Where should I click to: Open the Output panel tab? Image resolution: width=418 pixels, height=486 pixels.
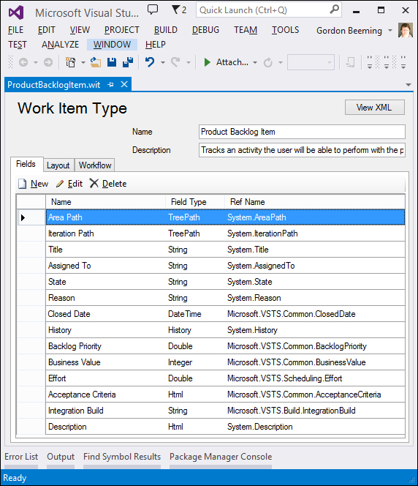point(61,457)
